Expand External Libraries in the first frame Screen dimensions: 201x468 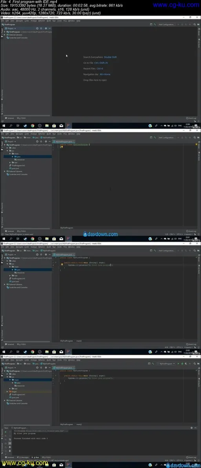click(5, 35)
